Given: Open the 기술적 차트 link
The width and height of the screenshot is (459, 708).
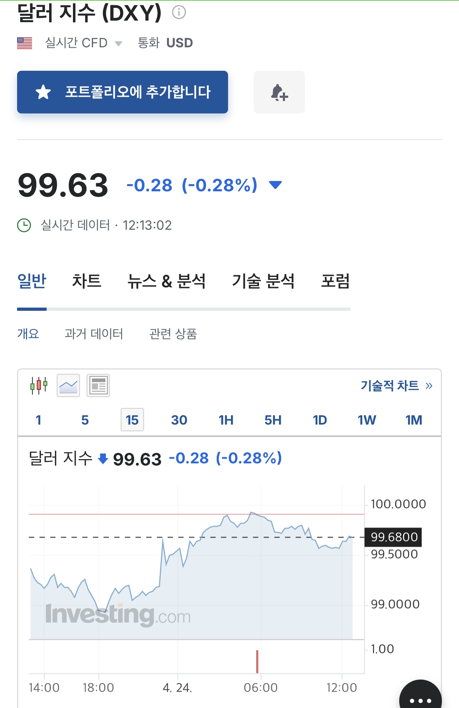Looking at the screenshot, I should click(396, 385).
